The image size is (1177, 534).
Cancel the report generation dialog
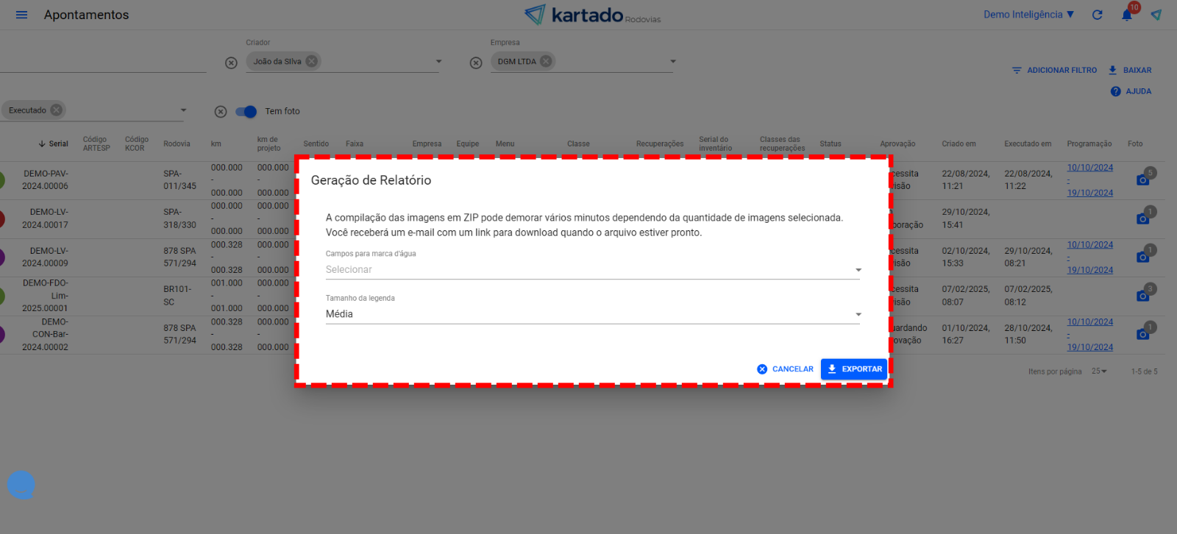pos(786,369)
